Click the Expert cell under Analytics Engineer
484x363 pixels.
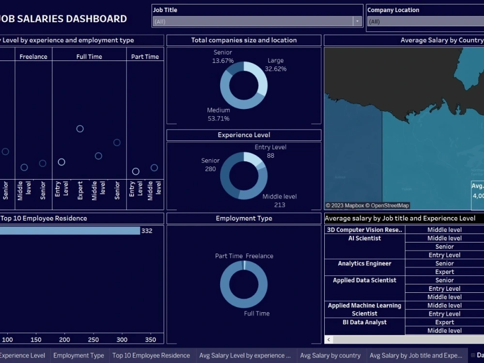click(444, 272)
